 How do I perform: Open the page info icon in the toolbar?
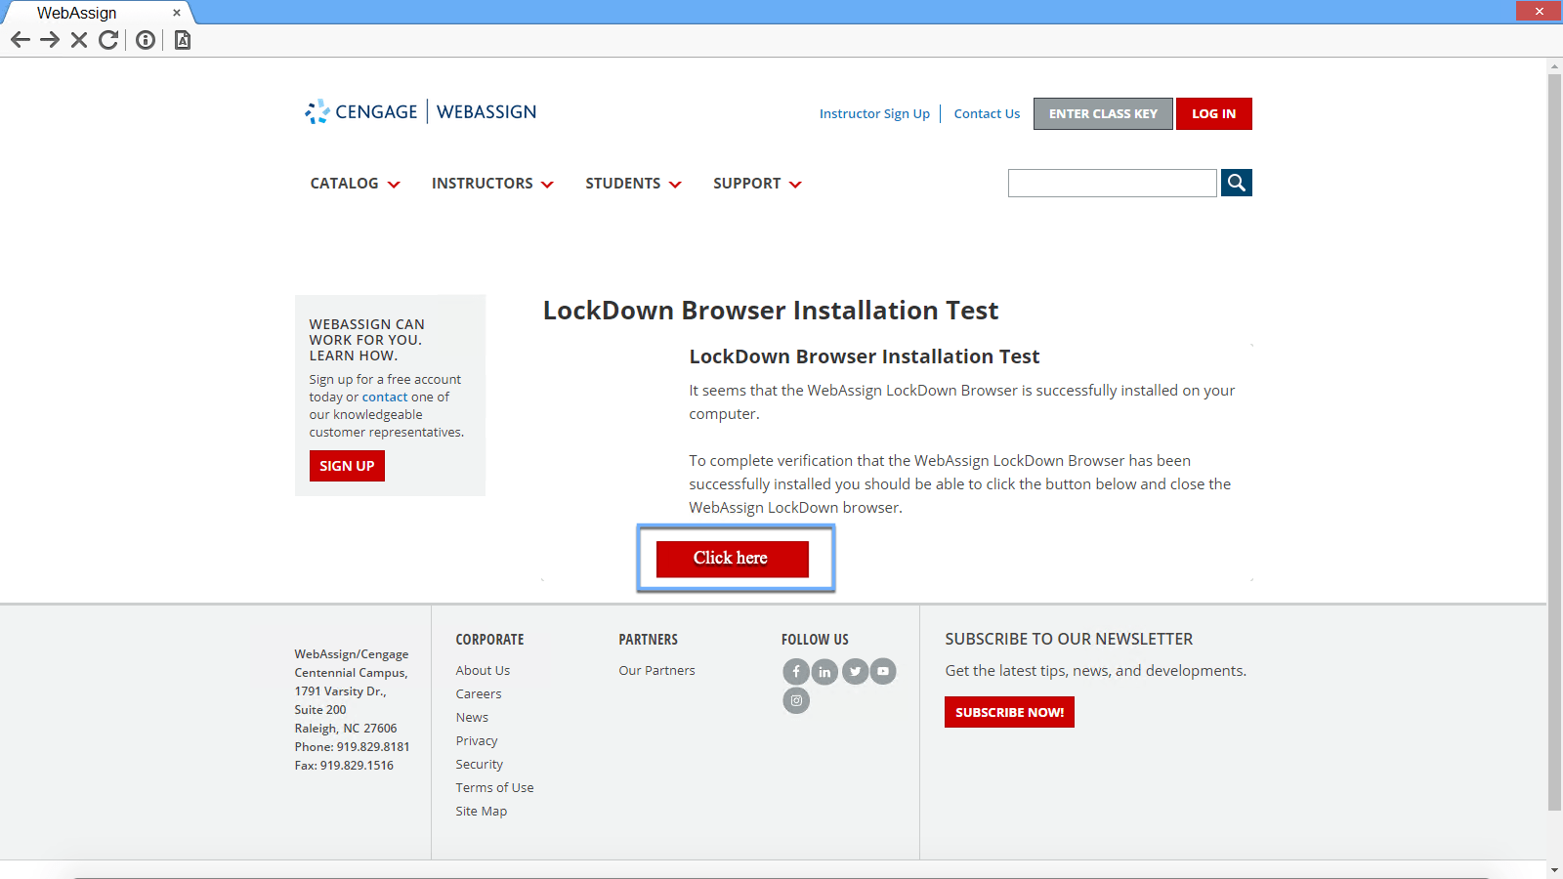point(145,40)
